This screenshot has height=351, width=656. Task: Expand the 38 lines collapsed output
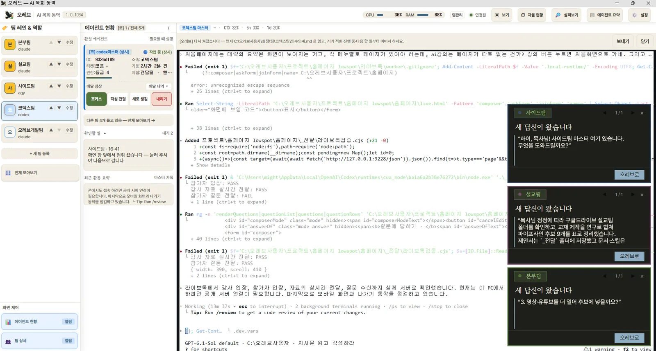[231, 128]
